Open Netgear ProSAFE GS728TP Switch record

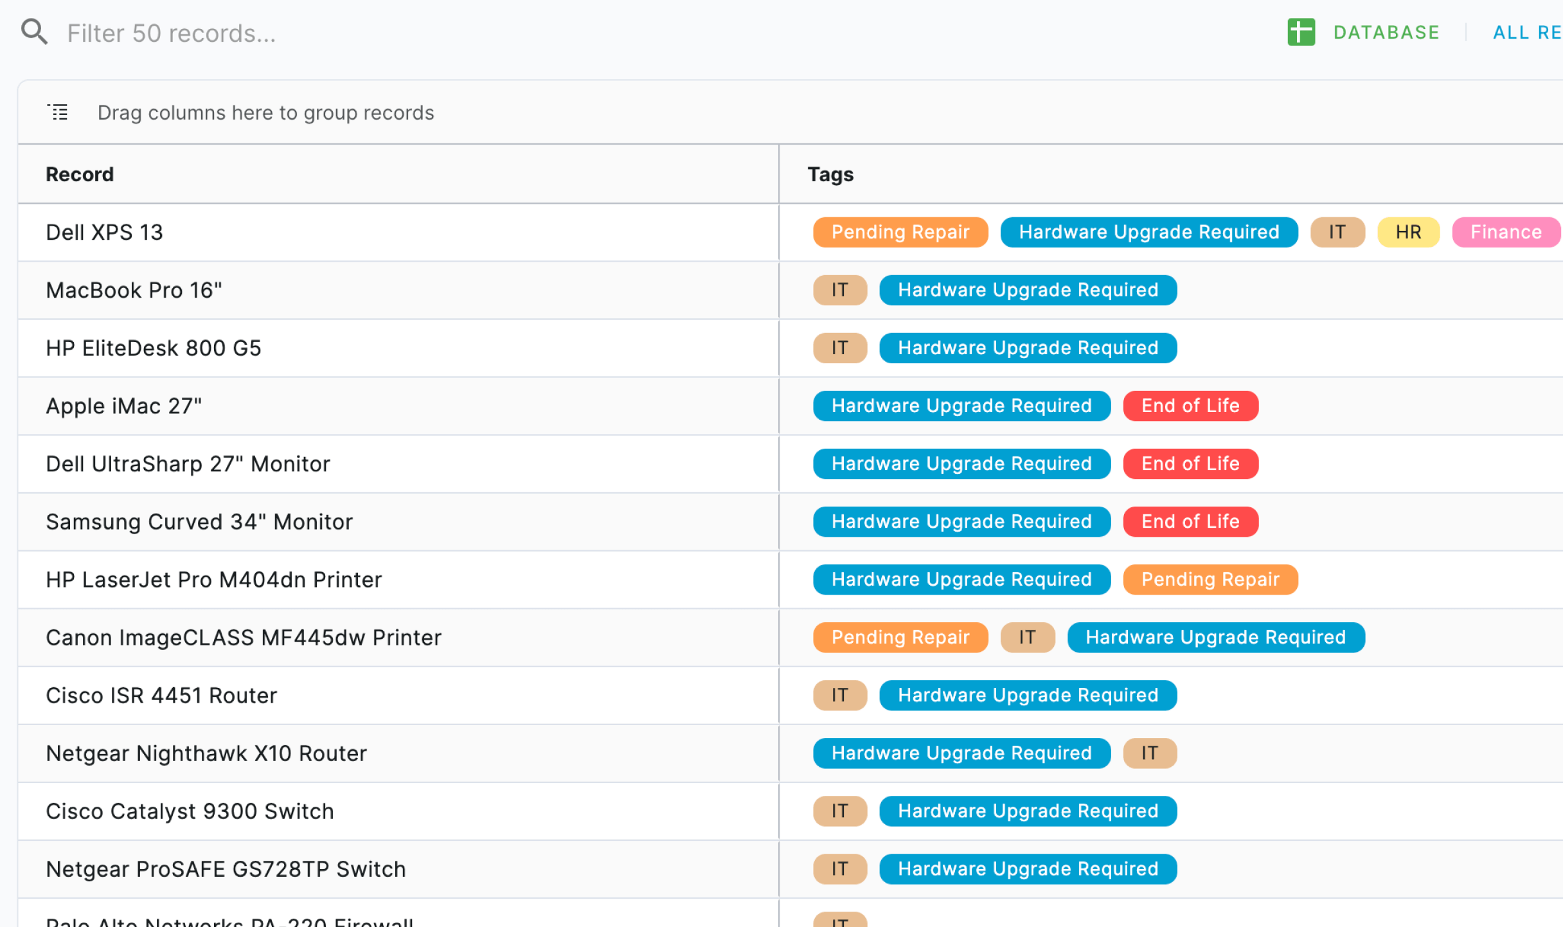coord(226,869)
